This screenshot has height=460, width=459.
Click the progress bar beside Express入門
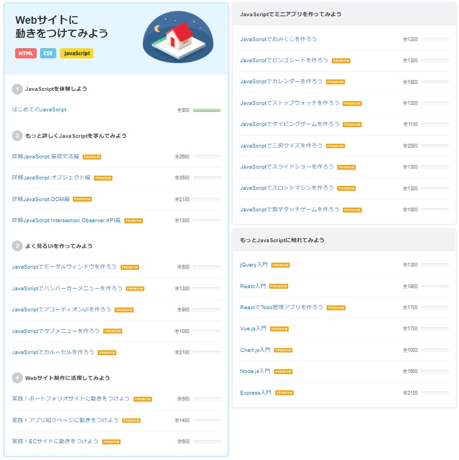tap(435, 393)
